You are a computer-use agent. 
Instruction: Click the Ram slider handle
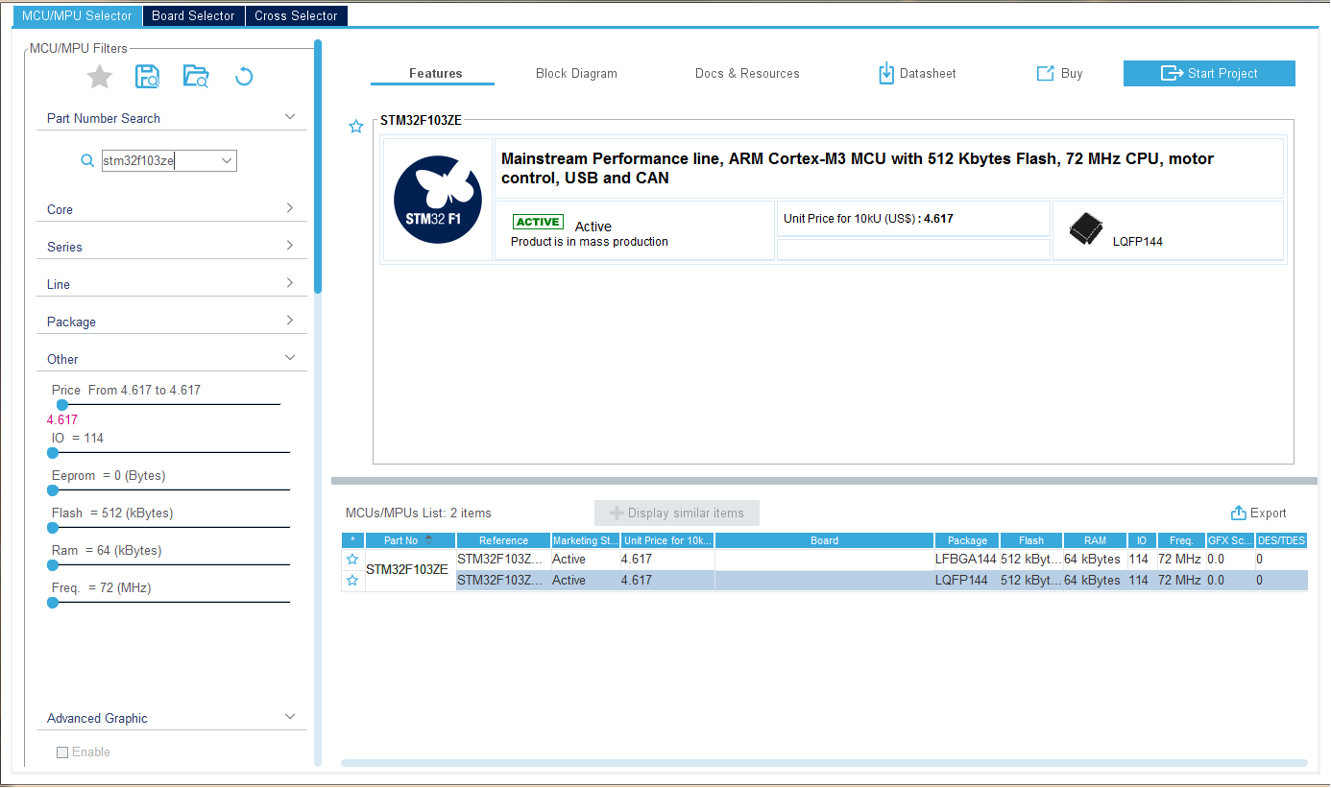[x=53, y=564]
